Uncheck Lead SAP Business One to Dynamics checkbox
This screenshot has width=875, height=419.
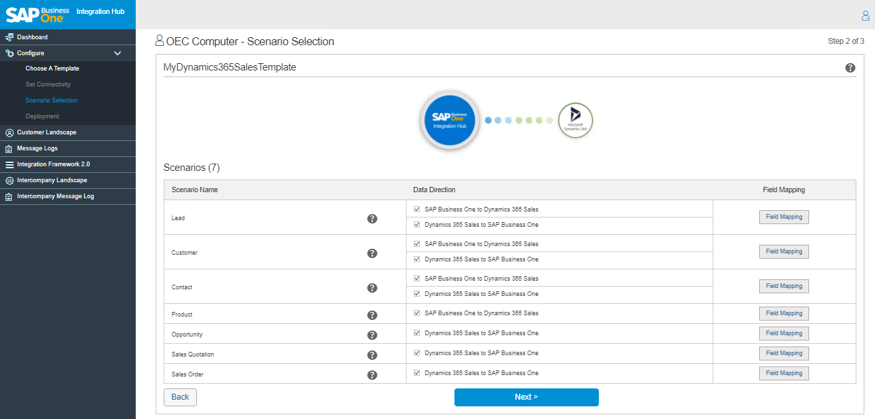pos(417,209)
